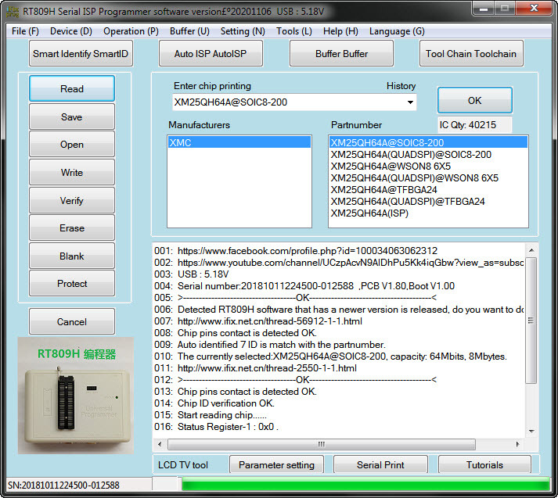Open the Buffer Buffer button

342,54
